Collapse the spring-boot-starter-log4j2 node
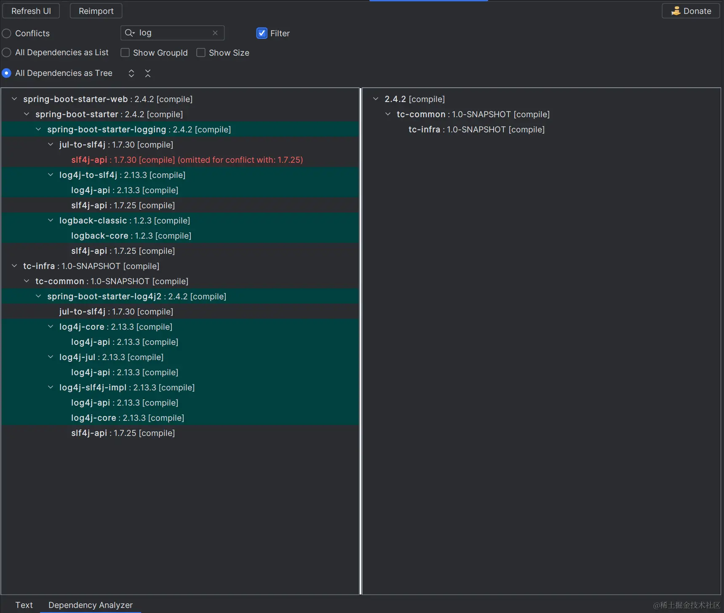724x613 pixels. [39, 296]
